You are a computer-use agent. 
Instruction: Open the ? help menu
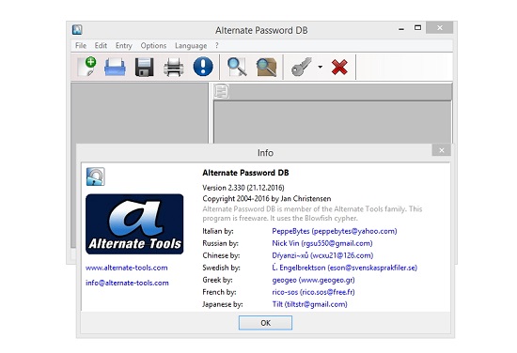[x=216, y=45]
